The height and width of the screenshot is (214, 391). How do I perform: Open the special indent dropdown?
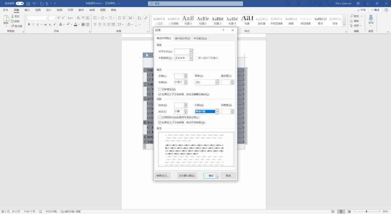pyautogui.click(x=217, y=82)
